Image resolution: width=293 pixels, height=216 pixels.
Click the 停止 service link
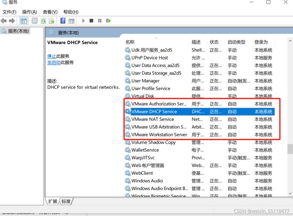[52, 56]
